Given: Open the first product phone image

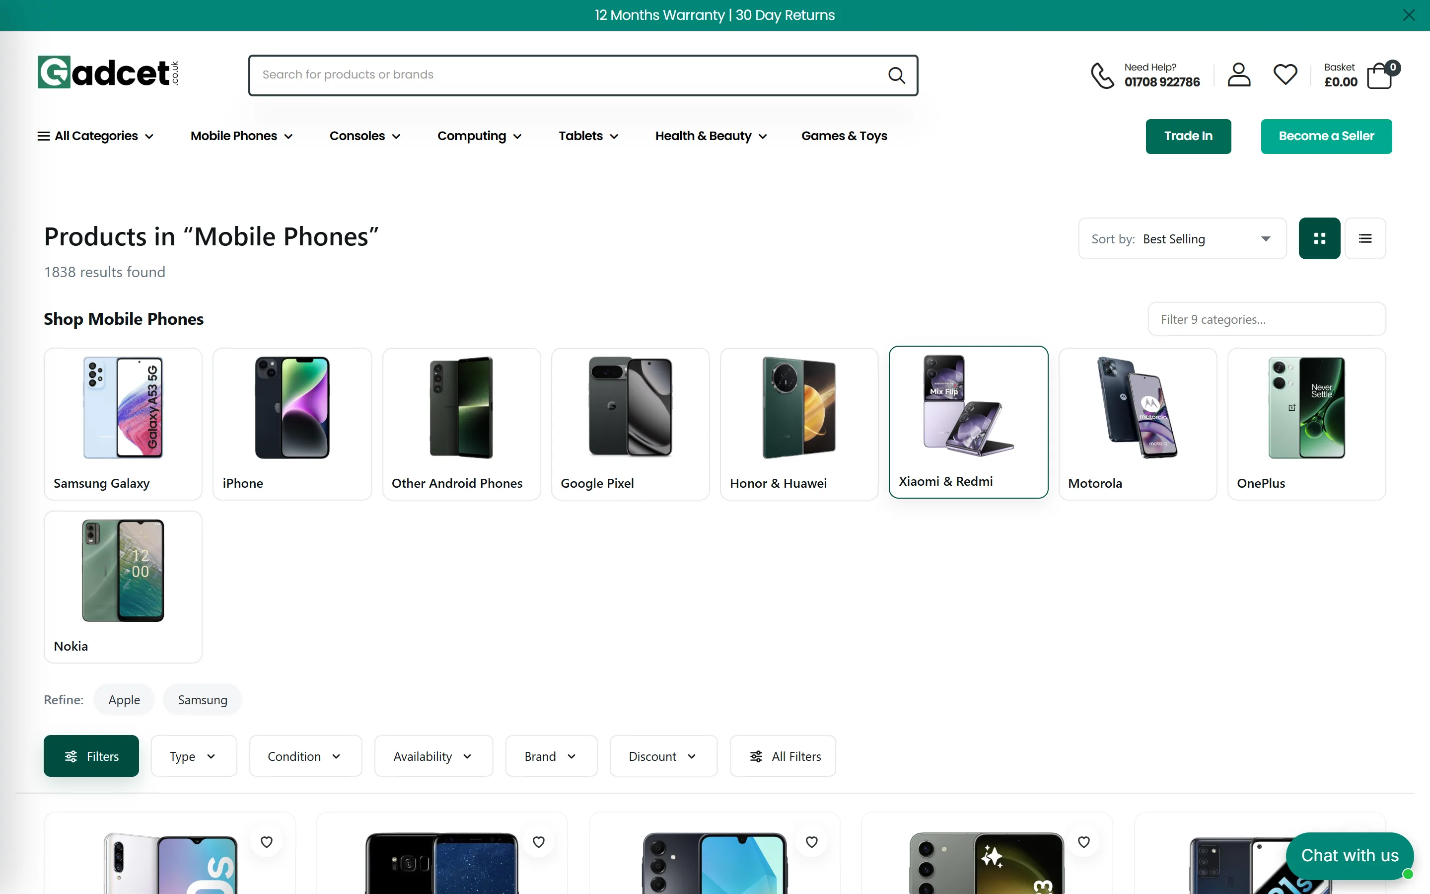Looking at the screenshot, I should [170, 863].
